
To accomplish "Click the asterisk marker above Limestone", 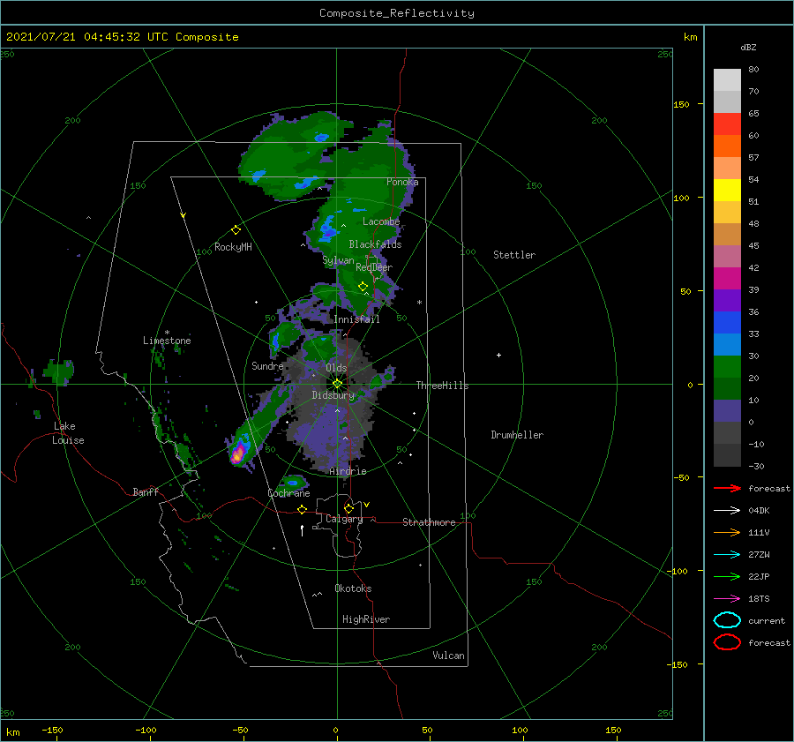I will pos(167,333).
